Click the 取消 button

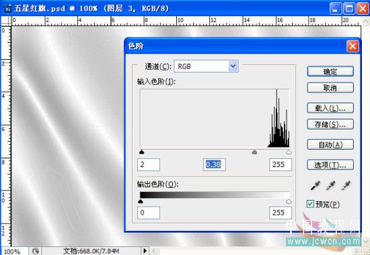tap(330, 88)
